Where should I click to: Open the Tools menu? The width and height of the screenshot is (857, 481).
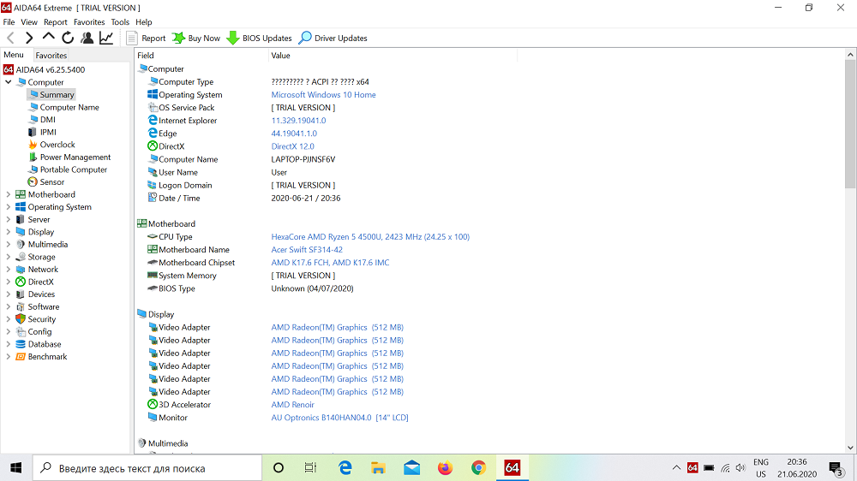click(x=120, y=22)
